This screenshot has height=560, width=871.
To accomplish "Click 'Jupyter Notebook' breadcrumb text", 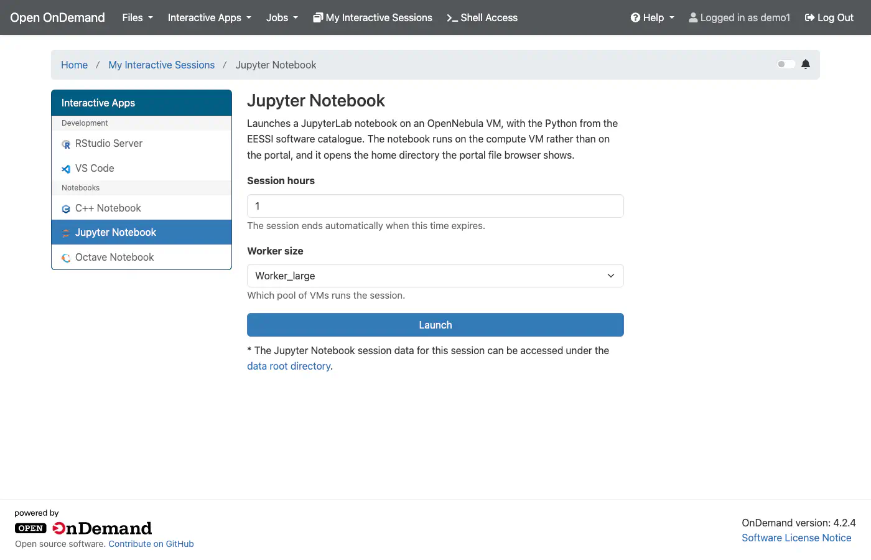I will pos(276,65).
